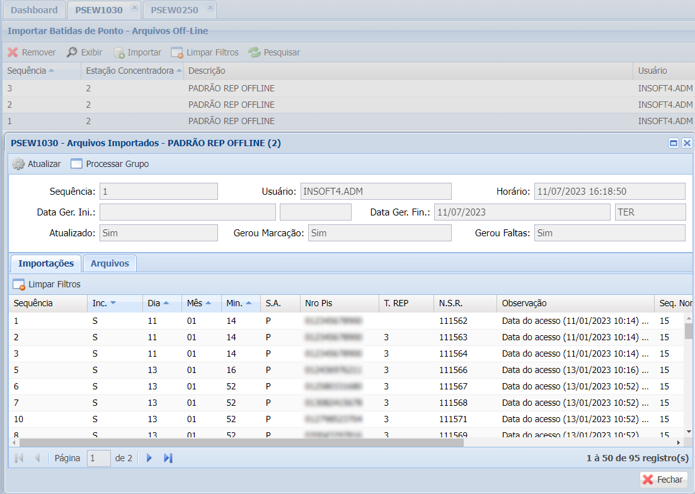Screen dimensions: 695x494
Task: Refresh using the Atualizar gear icon
Action: coord(18,164)
